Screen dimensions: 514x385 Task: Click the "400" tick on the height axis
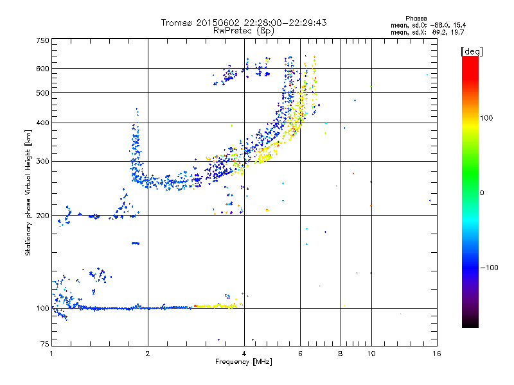42,123
